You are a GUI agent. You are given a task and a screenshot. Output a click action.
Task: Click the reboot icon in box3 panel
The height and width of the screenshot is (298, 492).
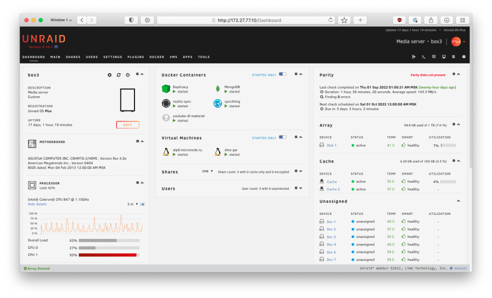119,74
